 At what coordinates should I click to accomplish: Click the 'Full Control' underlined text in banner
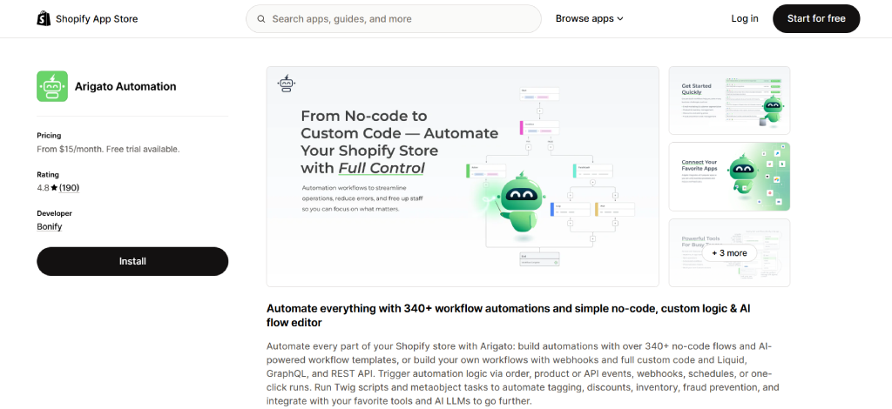click(382, 169)
